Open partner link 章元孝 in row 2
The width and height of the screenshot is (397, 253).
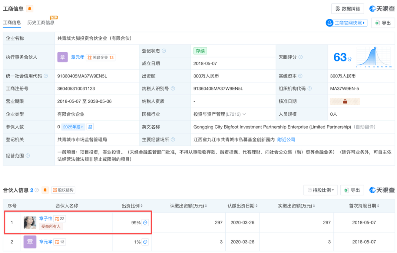(46, 242)
